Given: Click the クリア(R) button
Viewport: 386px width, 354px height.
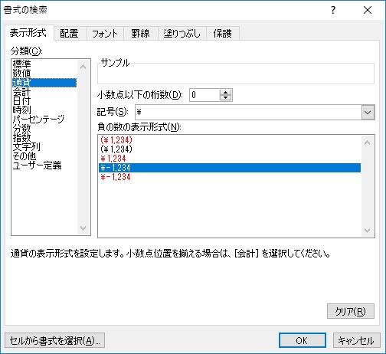Looking at the screenshot, I should [x=351, y=311].
